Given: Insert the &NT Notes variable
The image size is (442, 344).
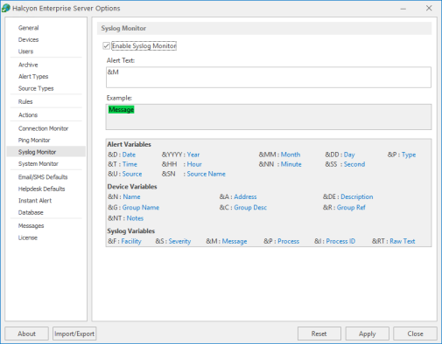Looking at the screenshot, I should (135, 218).
